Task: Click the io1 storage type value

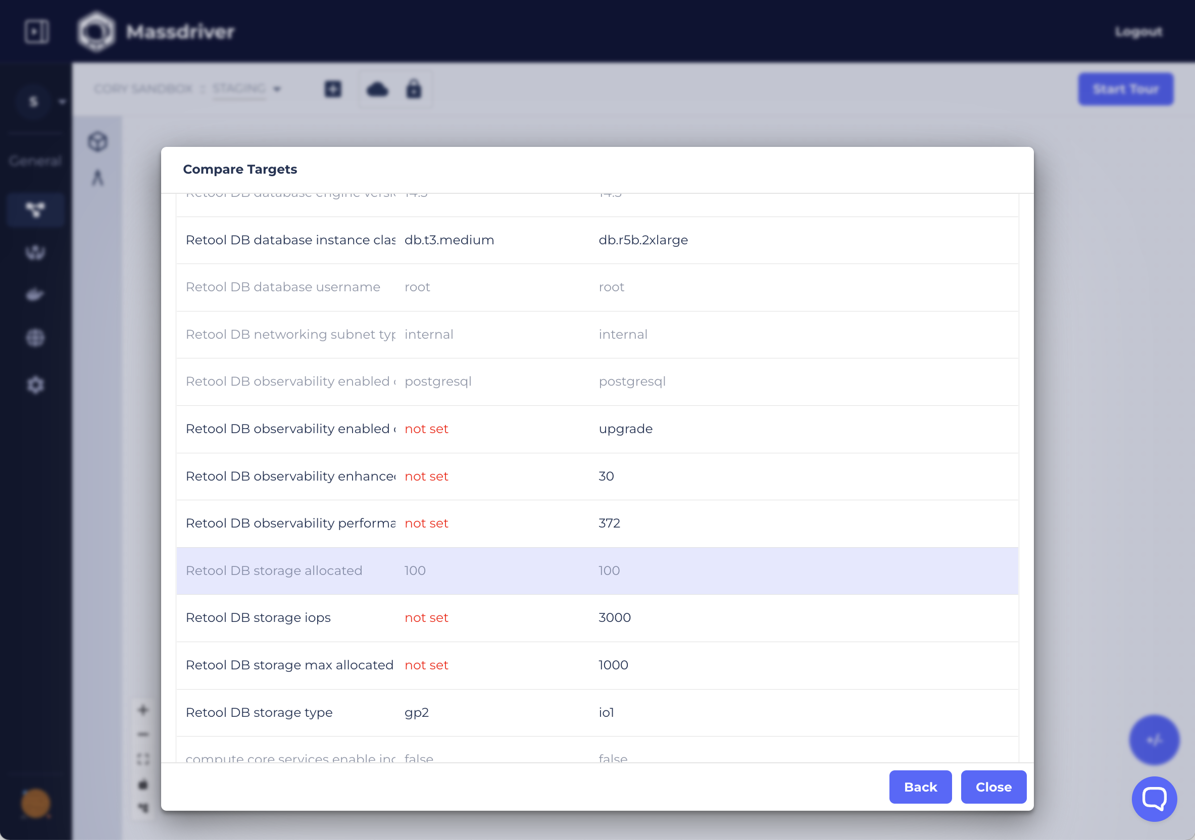Action: click(606, 712)
